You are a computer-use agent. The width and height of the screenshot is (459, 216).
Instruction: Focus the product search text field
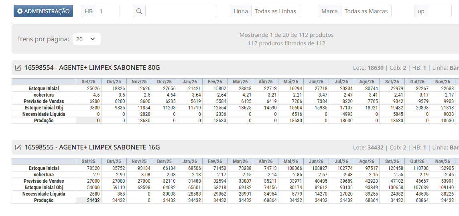click(181, 11)
